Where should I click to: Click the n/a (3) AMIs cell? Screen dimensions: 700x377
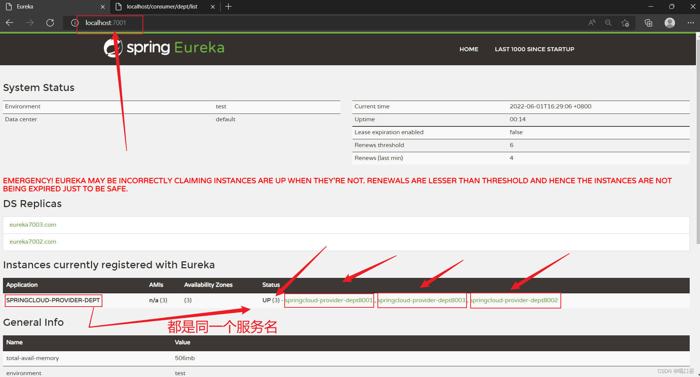pyautogui.click(x=158, y=300)
